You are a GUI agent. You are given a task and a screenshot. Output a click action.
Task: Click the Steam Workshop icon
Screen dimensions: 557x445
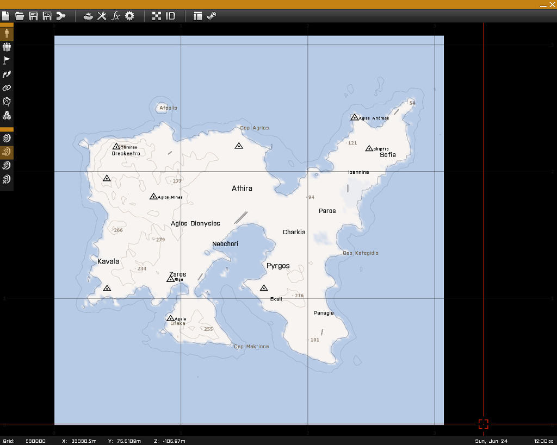[212, 16]
